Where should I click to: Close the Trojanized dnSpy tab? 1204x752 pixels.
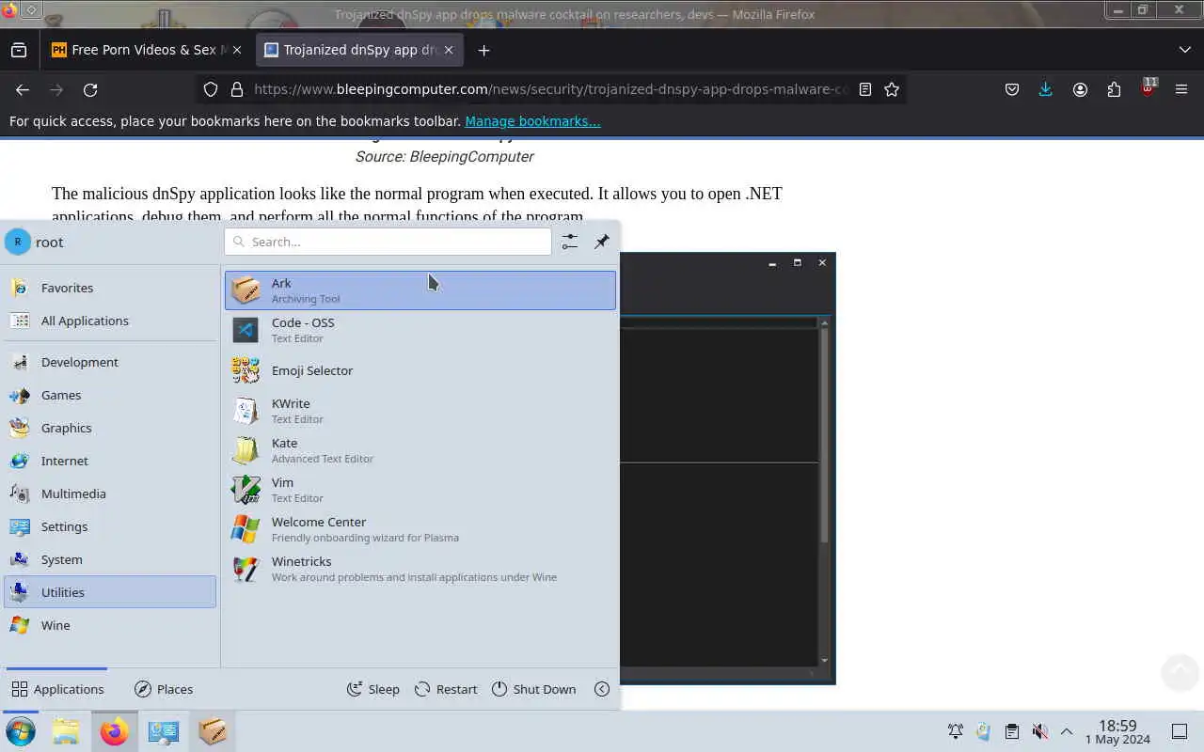[449, 50]
